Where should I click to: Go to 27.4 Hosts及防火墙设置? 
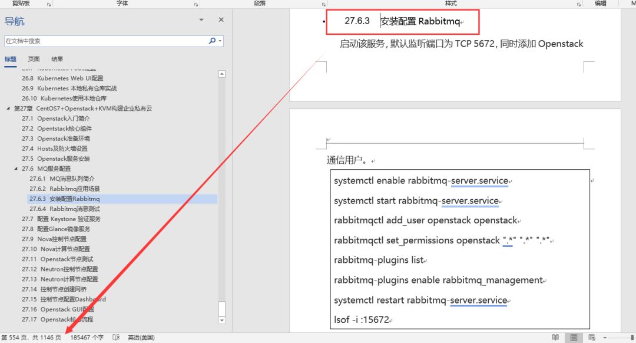pos(55,149)
